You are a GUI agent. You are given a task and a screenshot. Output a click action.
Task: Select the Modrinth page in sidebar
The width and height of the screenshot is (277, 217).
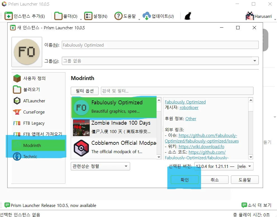point(38,145)
